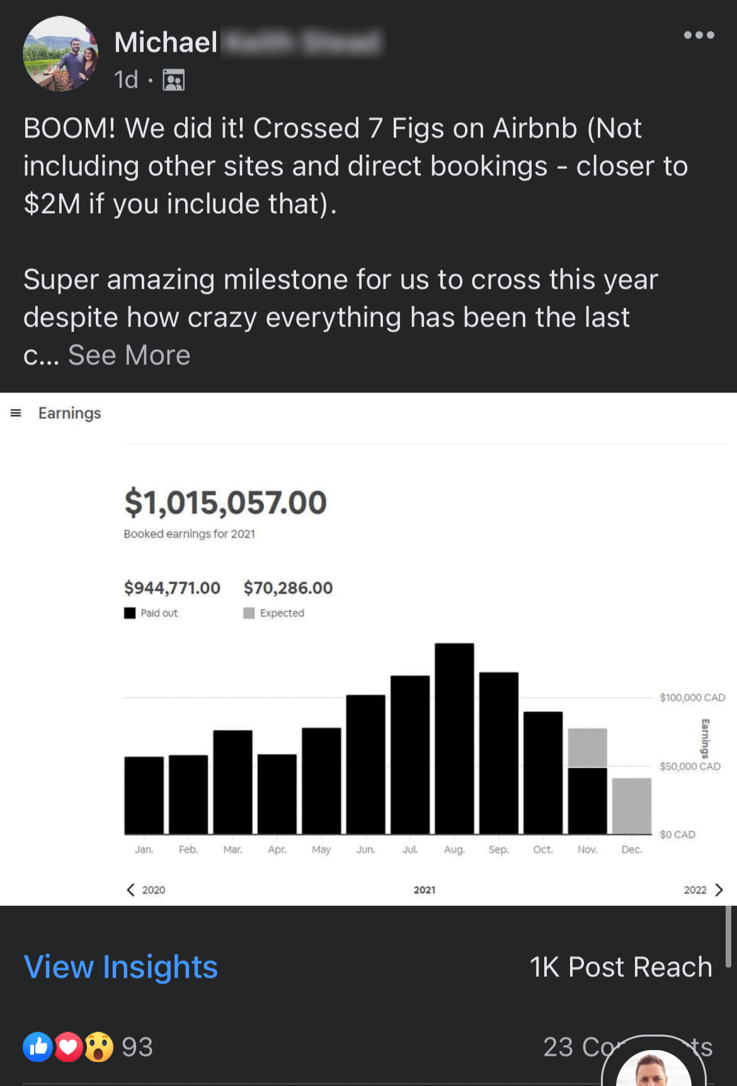737x1086 pixels.
Task: Open the 93 reactions count
Action: click(137, 1047)
